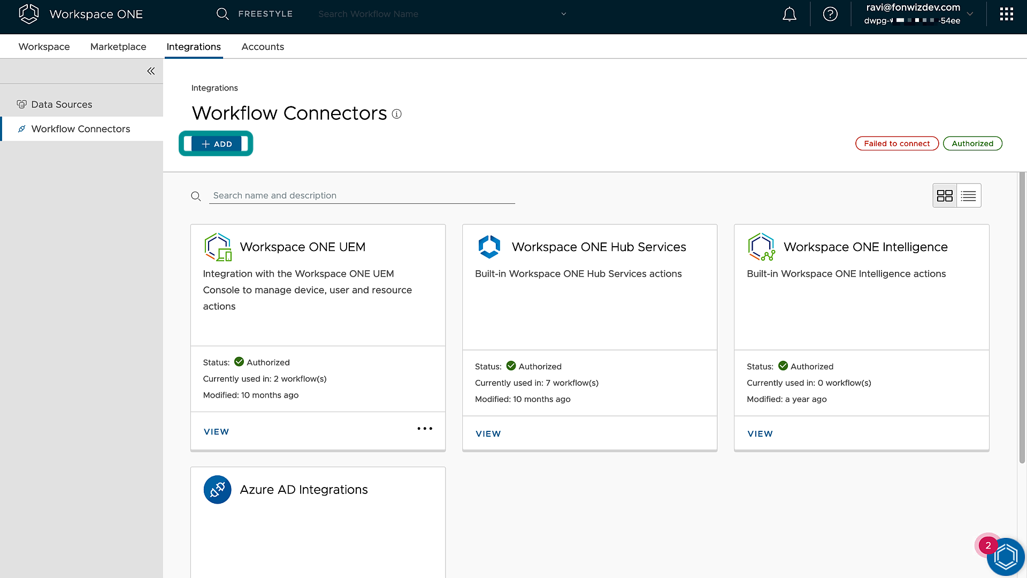This screenshot has width=1027, height=578.
Task: Open the apps grid launcher icon
Action: (x=1006, y=14)
